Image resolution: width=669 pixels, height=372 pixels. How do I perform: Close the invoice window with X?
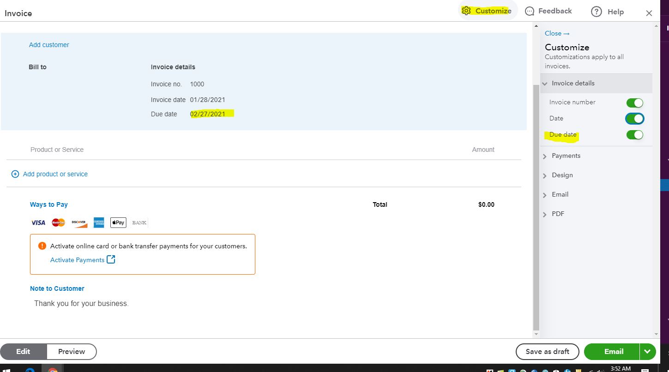coord(649,13)
